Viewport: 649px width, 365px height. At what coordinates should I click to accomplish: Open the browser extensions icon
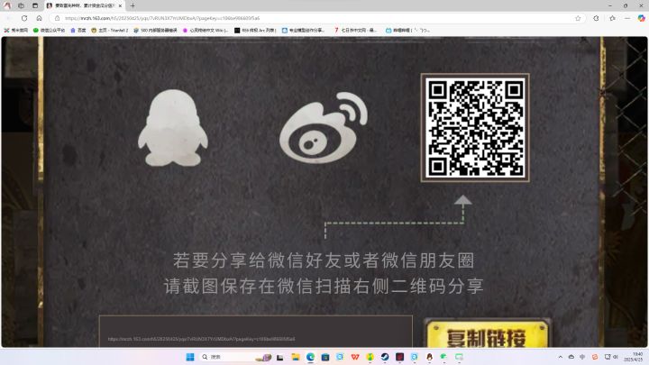coord(596,18)
